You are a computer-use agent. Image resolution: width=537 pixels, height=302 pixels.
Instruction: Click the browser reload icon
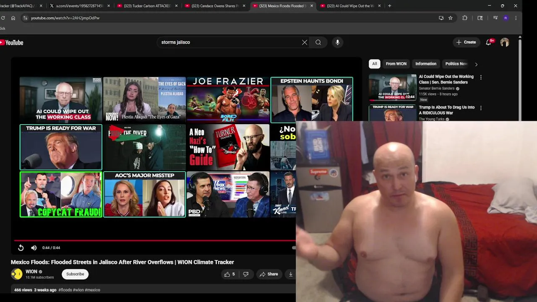[3, 18]
